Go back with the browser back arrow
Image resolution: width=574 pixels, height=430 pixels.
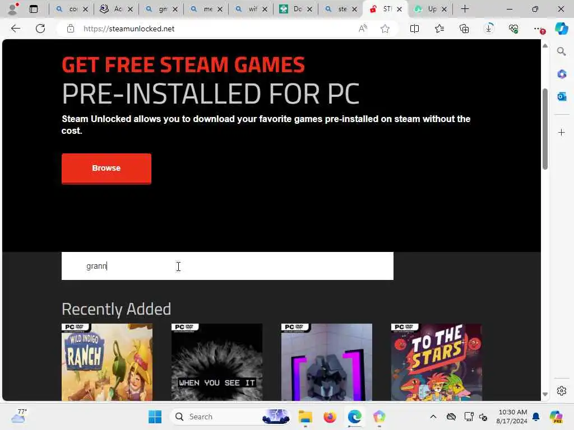pos(15,29)
